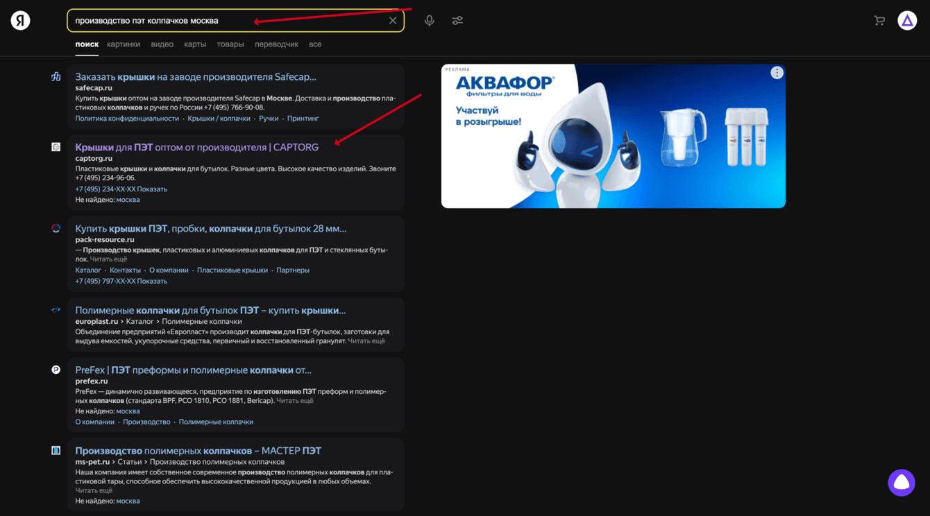Click the europlast.ru favicon

tap(56, 310)
